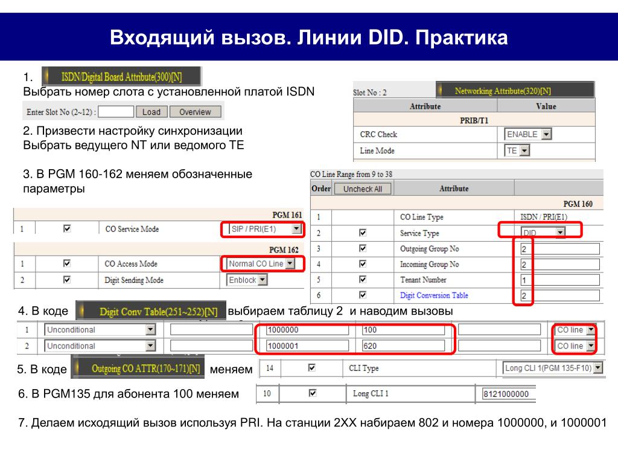
Task: Click the Overview button
Action: click(196, 112)
